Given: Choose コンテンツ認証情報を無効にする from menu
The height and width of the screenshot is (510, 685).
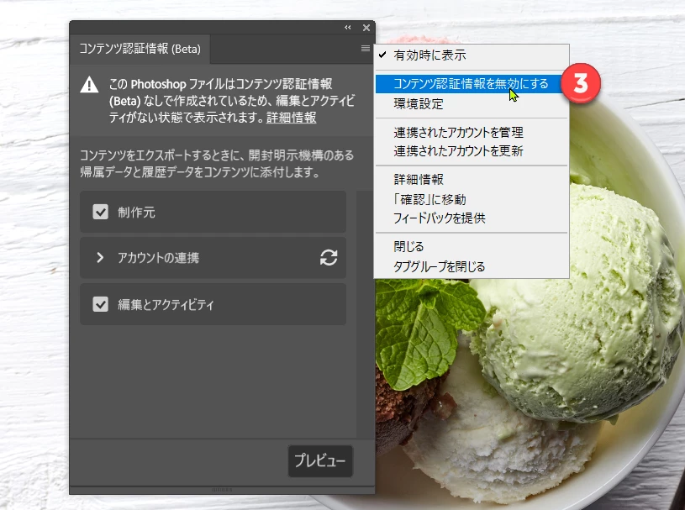Looking at the screenshot, I should (472, 83).
